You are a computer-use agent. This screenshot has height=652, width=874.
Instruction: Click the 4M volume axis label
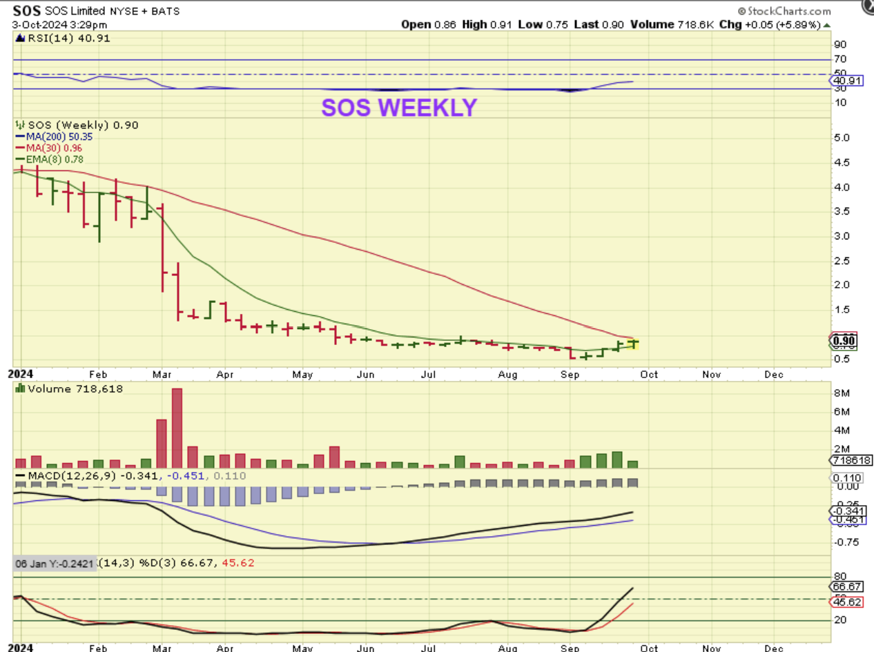842,431
